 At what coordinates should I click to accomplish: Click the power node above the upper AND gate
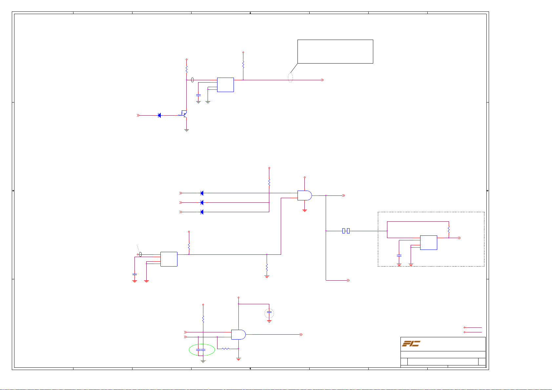pyautogui.click(x=305, y=177)
